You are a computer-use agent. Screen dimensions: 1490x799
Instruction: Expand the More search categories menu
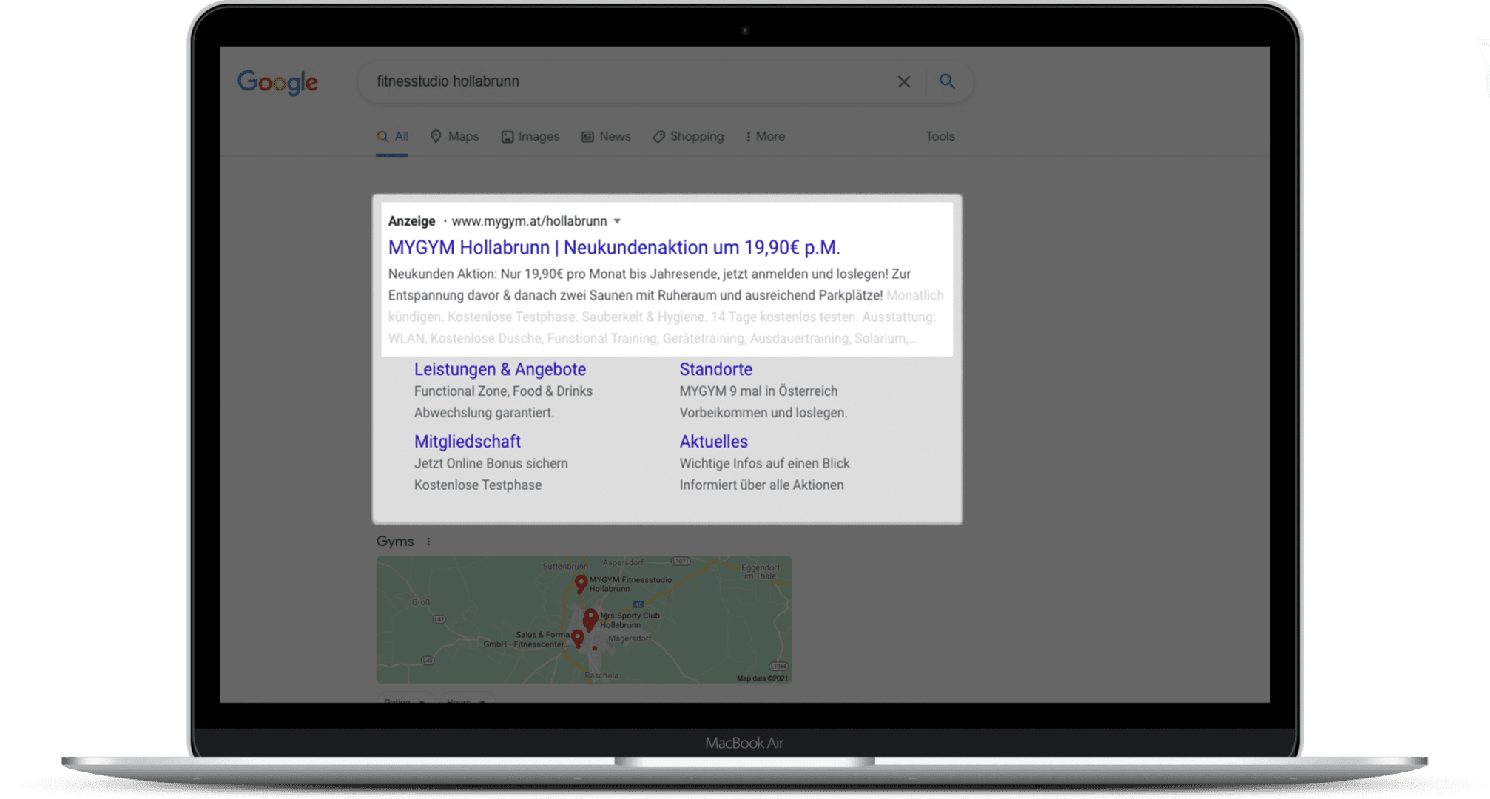point(765,136)
